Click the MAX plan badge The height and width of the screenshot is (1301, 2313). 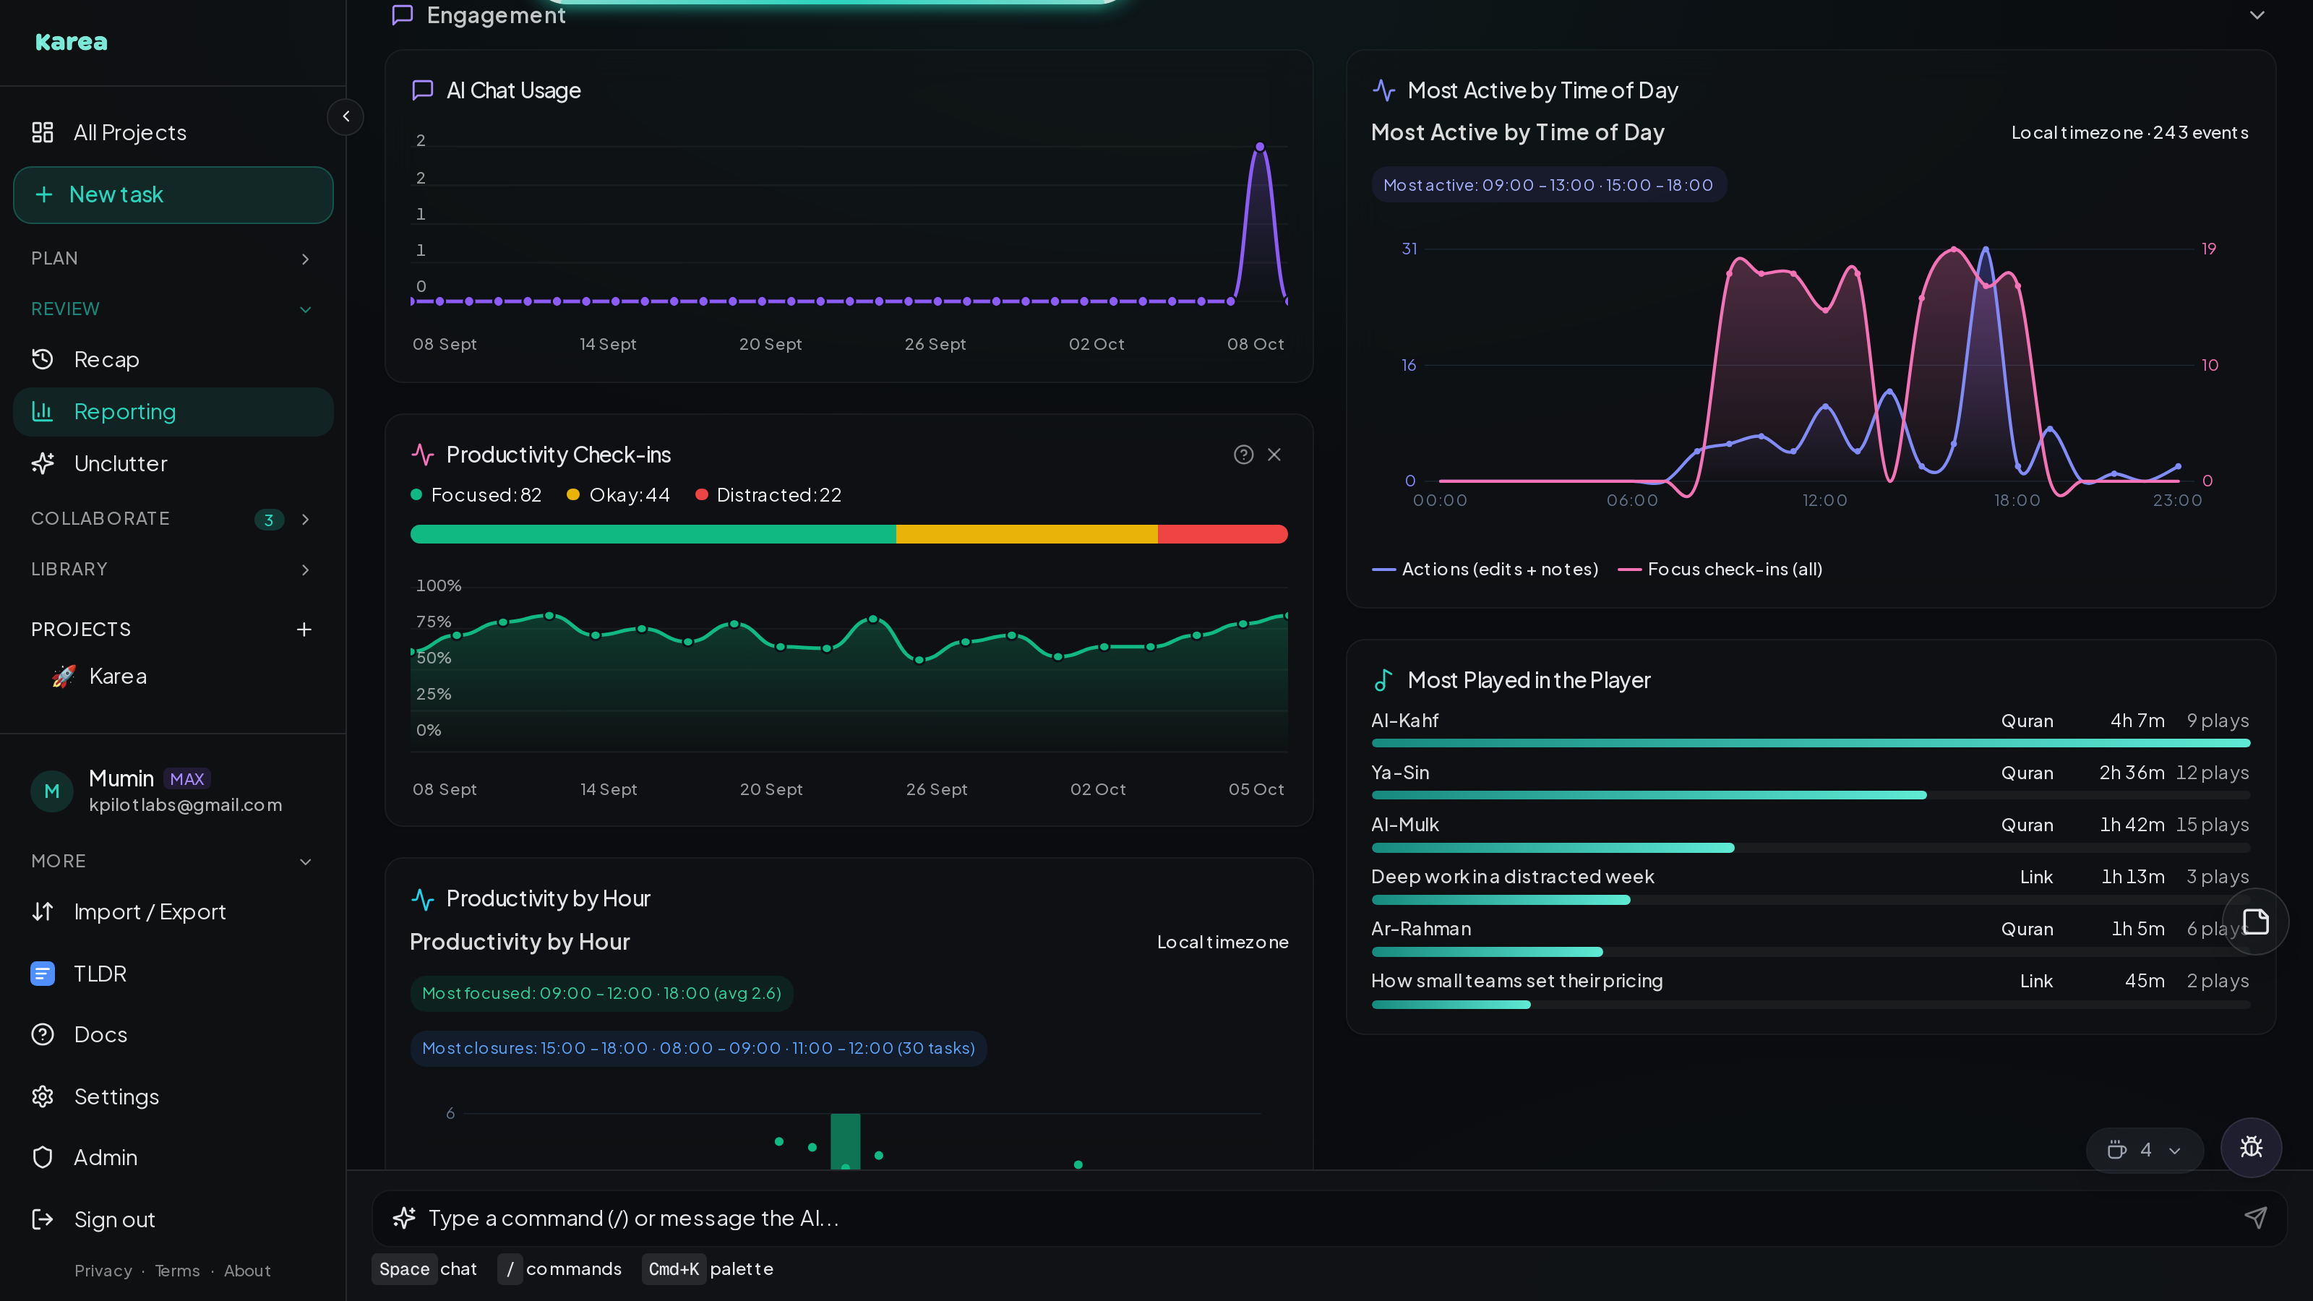[186, 779]
